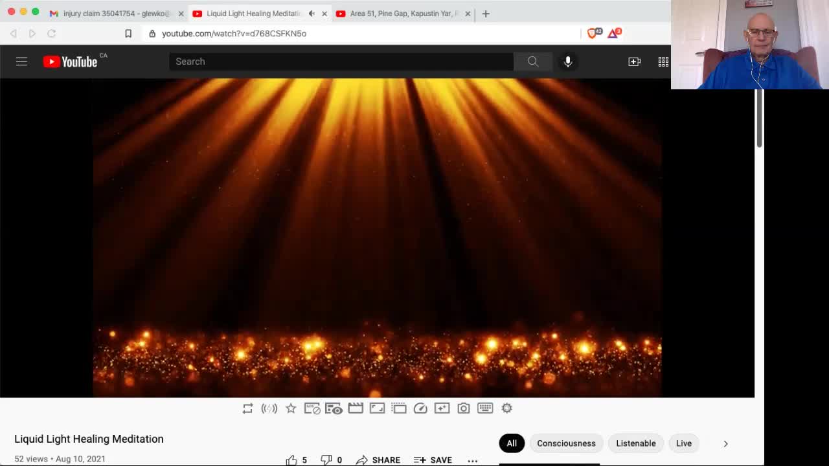Toggle cinema mode clapperboard icon
The image size is (829, 466).
click(356, 408)
